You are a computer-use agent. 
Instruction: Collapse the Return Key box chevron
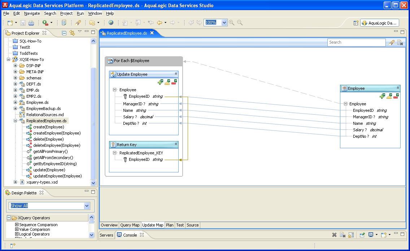[176, 144]
